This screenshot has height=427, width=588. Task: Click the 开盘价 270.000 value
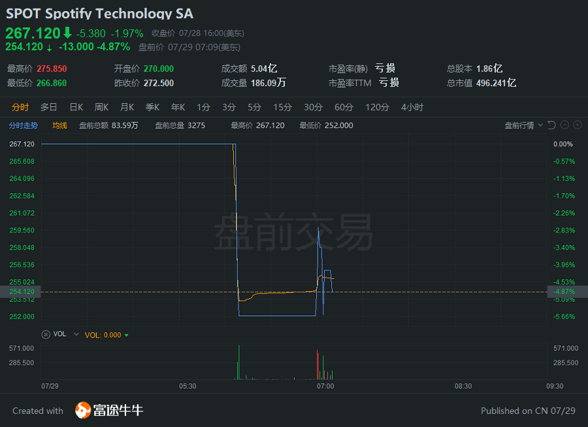coord(159,69)
